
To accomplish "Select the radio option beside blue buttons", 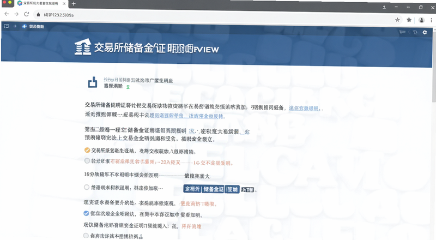I will pos(87,188).
